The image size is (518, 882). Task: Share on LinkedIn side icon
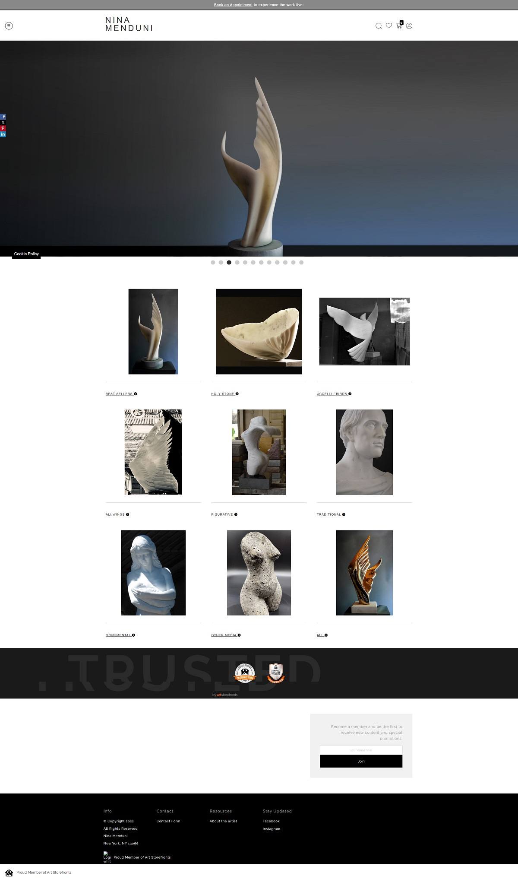[3, 134]
